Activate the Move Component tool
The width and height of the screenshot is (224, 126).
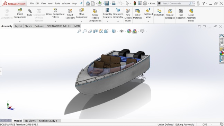82,10
